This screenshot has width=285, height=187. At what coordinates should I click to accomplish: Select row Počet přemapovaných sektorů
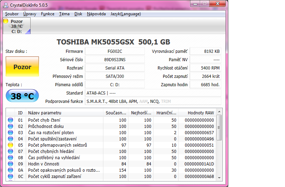111,145
